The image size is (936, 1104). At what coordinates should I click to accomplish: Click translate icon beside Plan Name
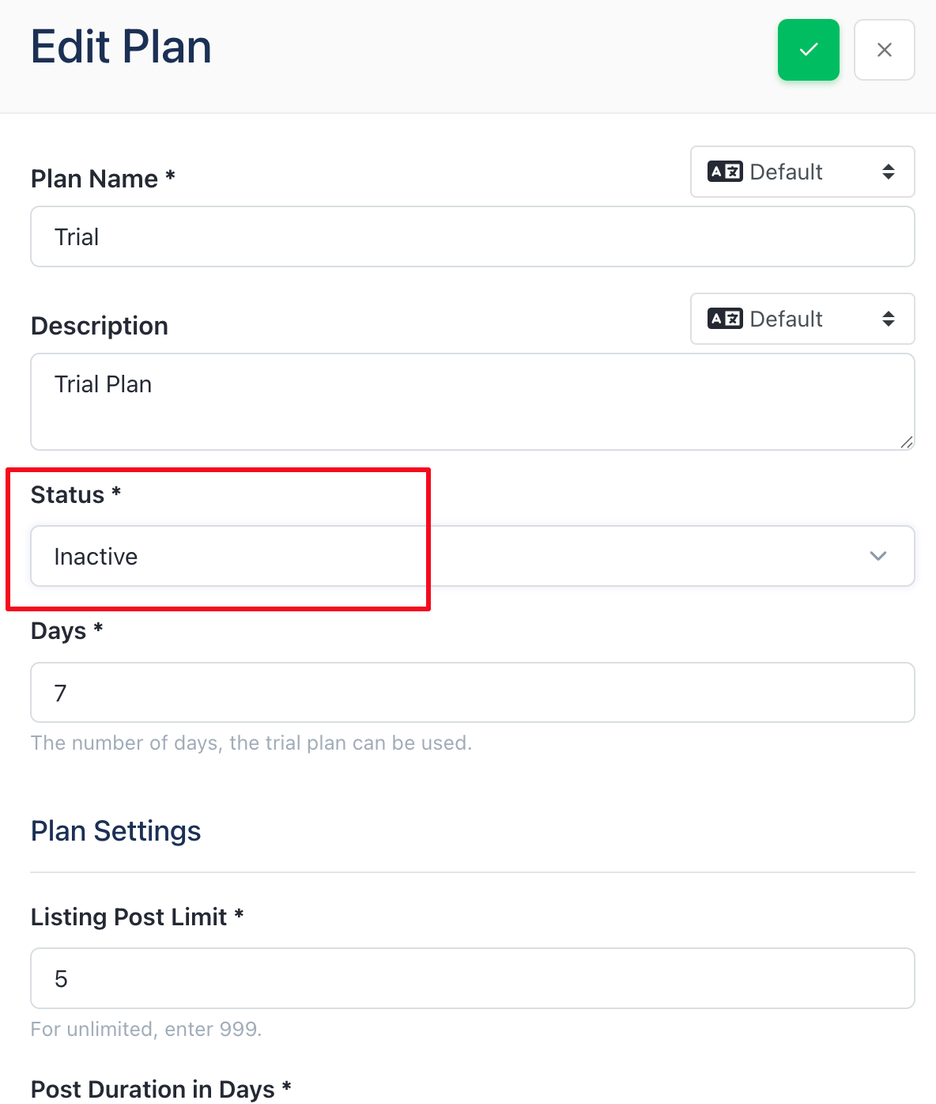click(x=725, y=172)
